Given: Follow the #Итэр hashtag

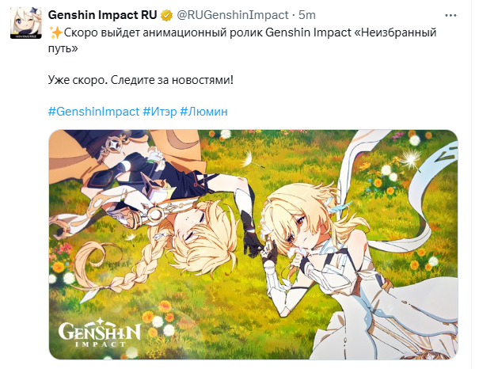Looking at the screenshot, I should [160, 112].
